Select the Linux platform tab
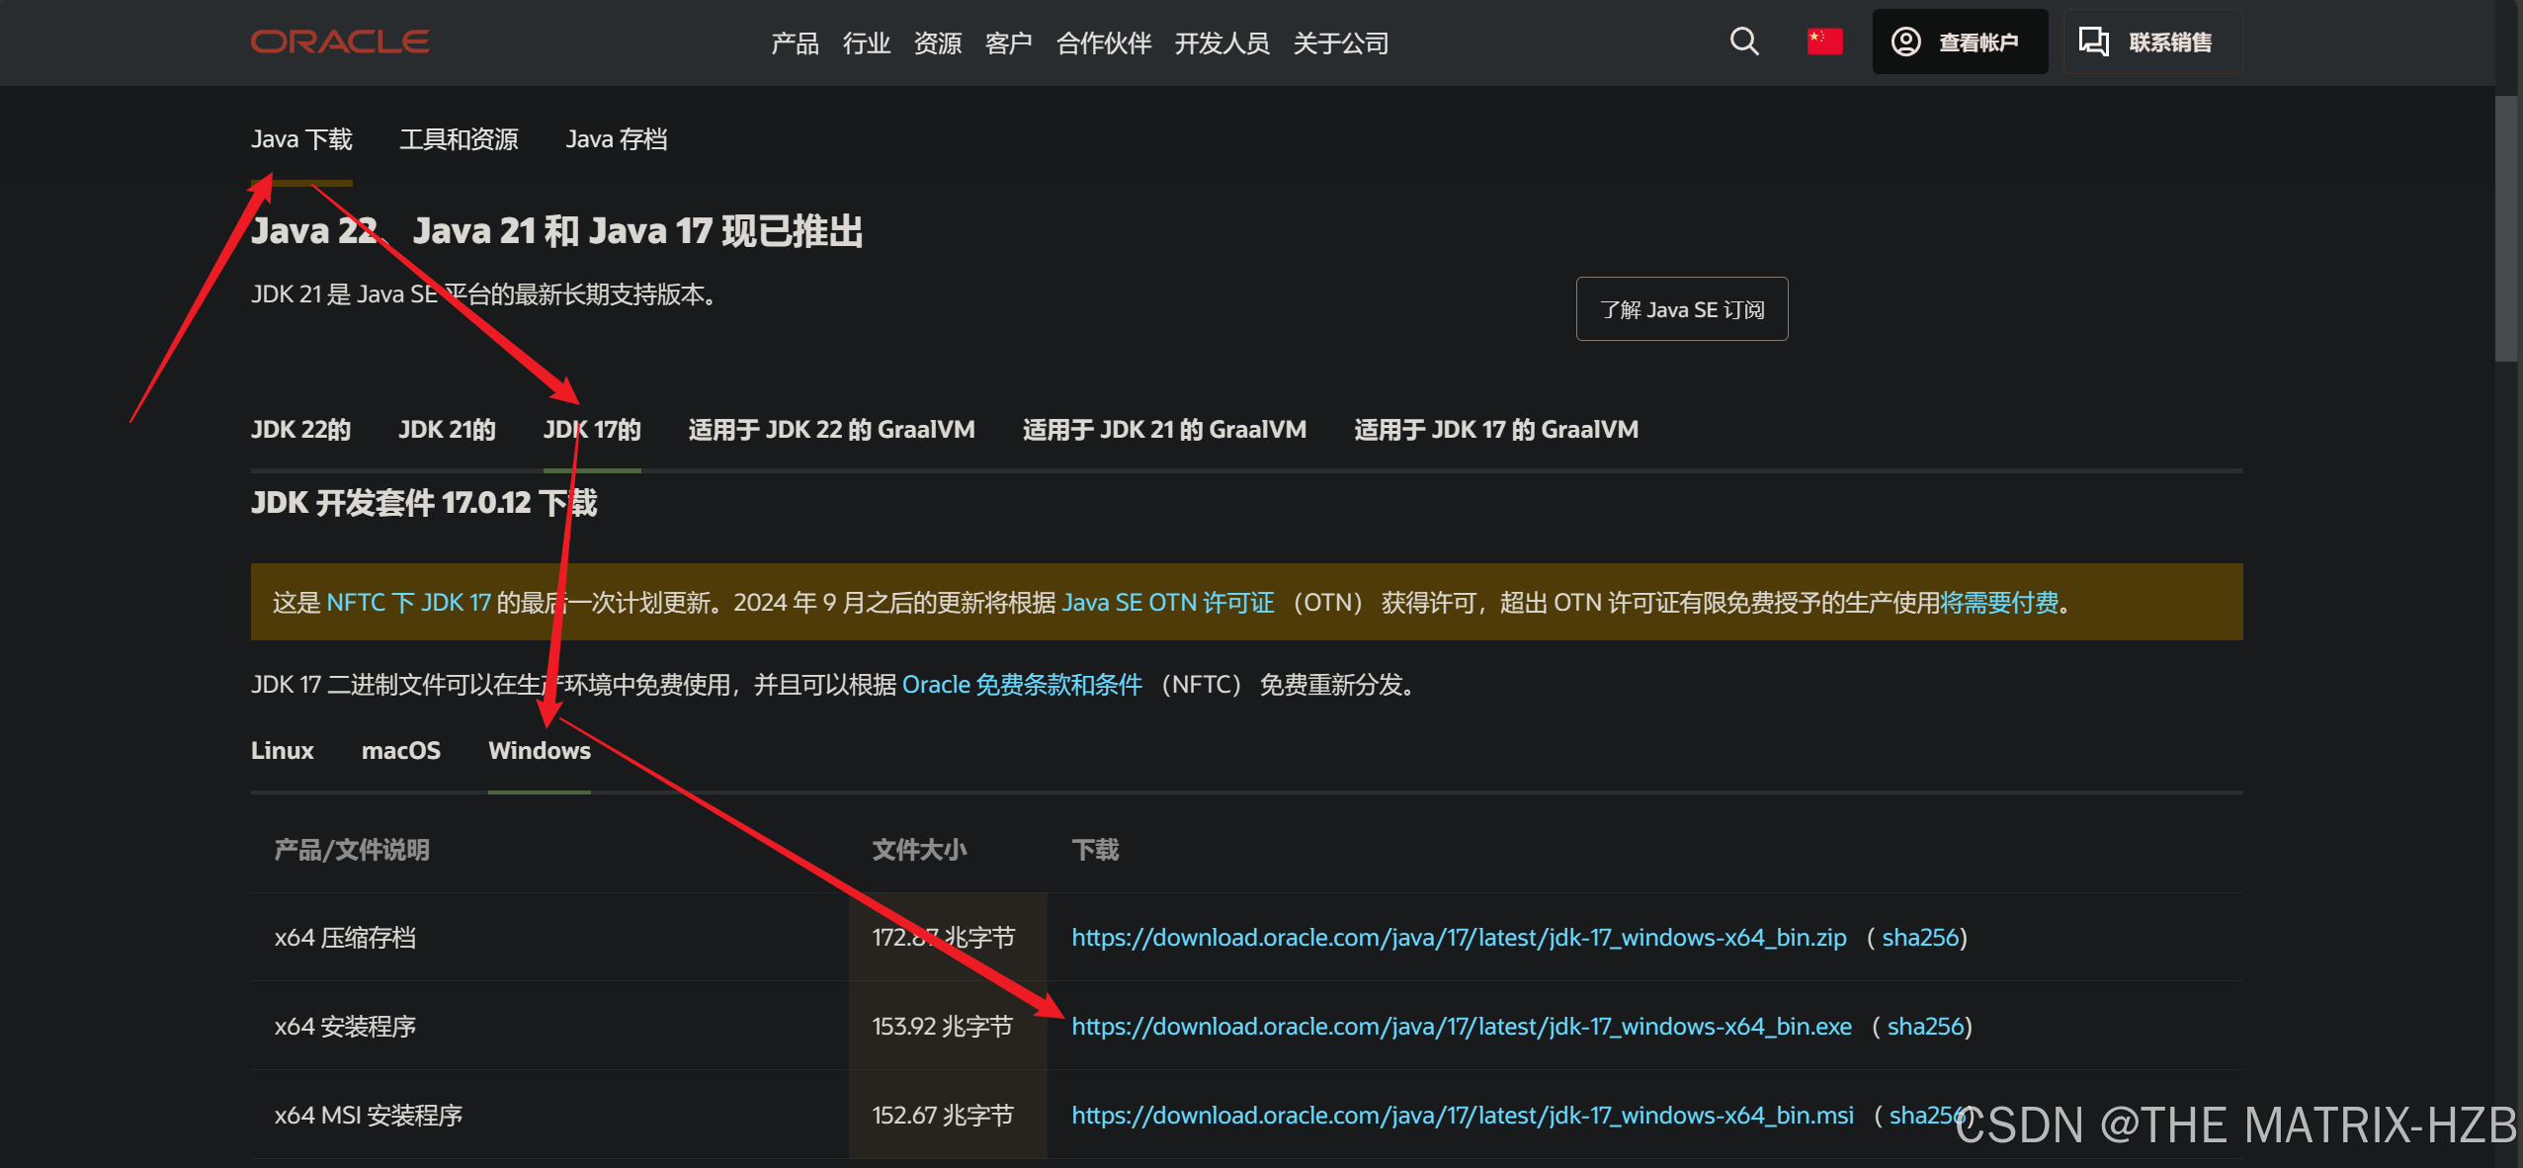The height and width of the screenshot is (1168, 2523). (x=282, y=751)
